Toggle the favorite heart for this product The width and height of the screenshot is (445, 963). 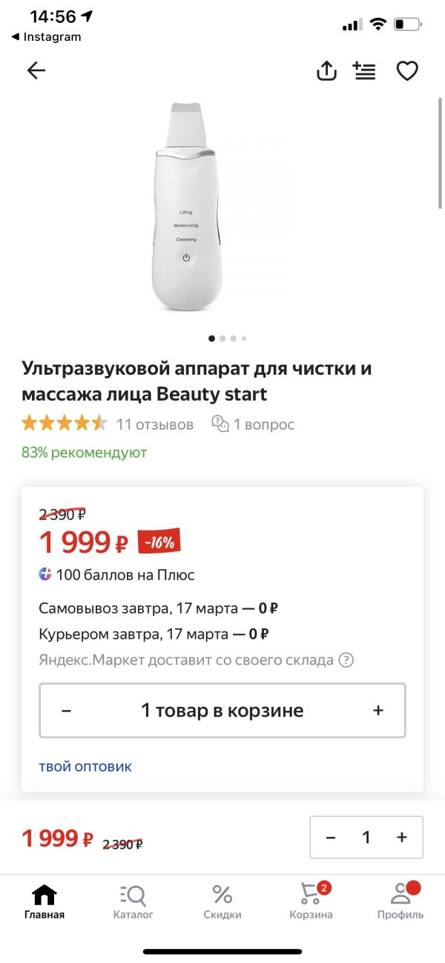point(407,70)
